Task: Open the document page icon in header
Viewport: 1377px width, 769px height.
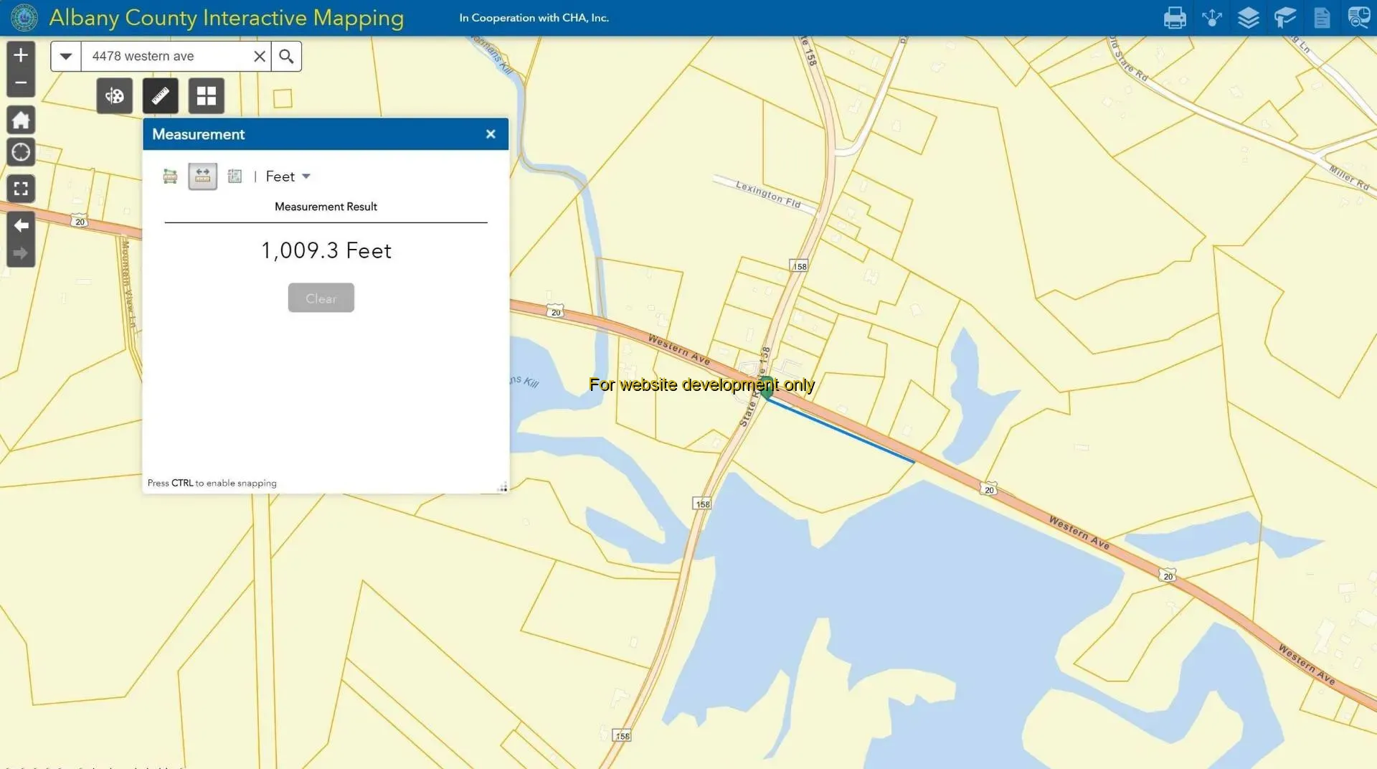Action: tap(1321, 18)
